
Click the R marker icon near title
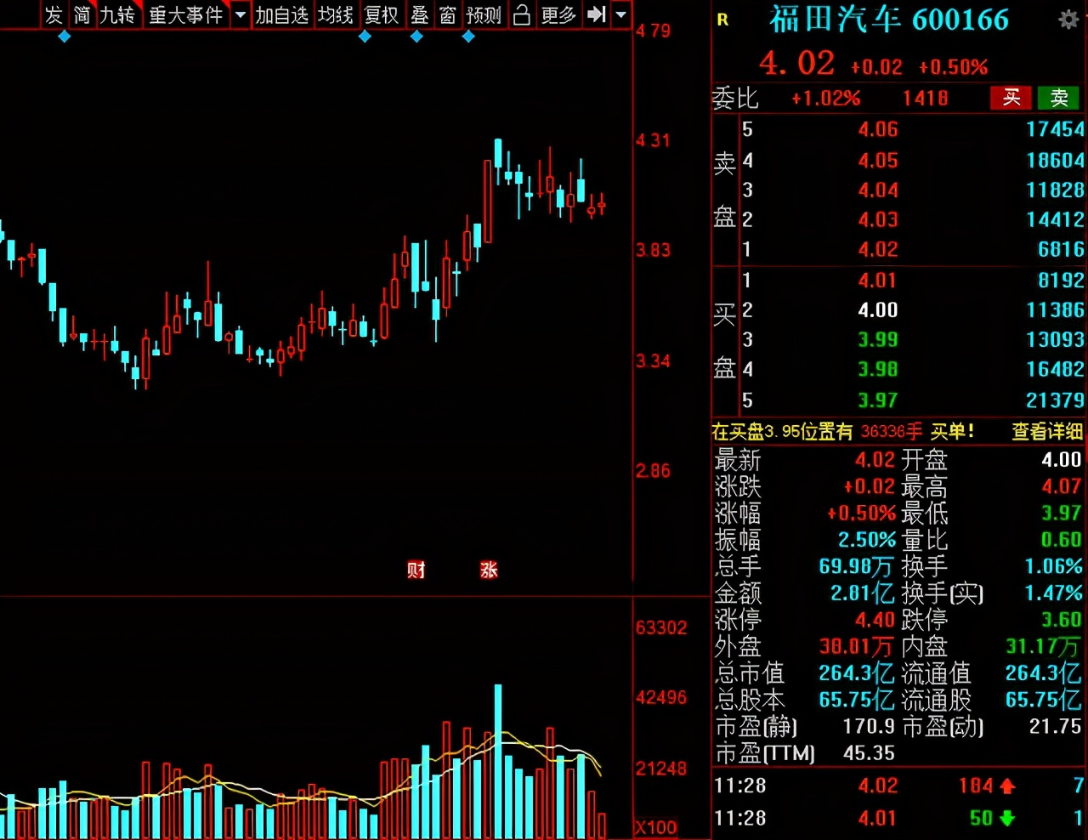(722, 20)
